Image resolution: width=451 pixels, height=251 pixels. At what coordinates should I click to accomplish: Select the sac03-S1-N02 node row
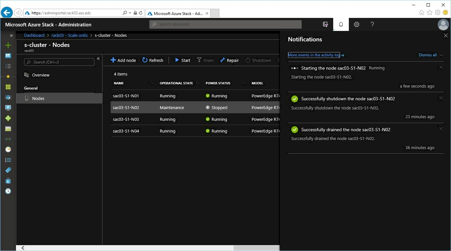tap(195, 107)
